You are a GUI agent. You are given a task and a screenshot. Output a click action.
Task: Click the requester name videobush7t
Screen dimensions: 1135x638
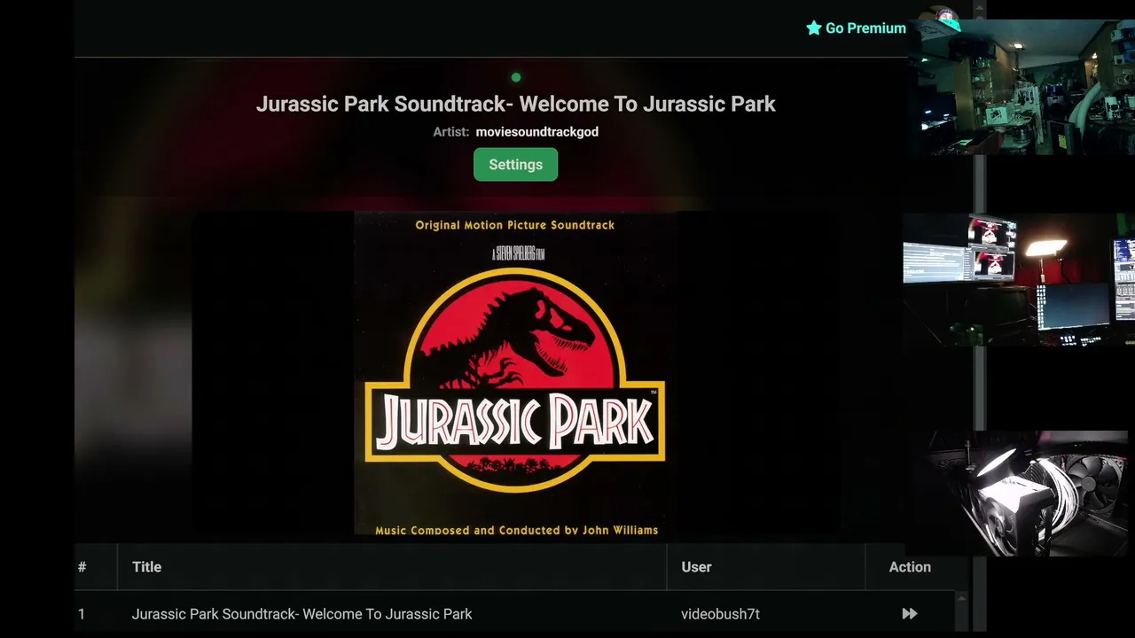720,614
